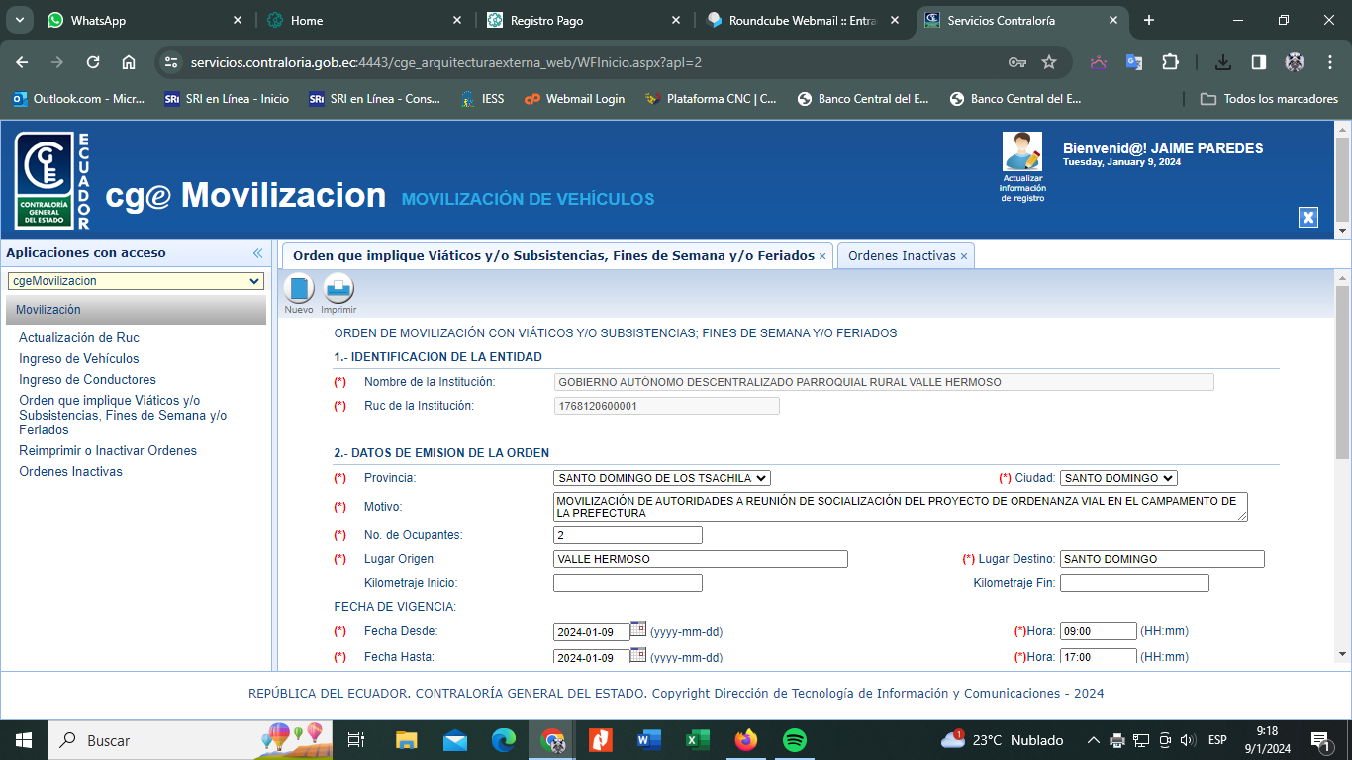This screenshot has width=1352, height=760.
Task: Click Actualizar información de registro icon
Action: (x=1022, y=152)
